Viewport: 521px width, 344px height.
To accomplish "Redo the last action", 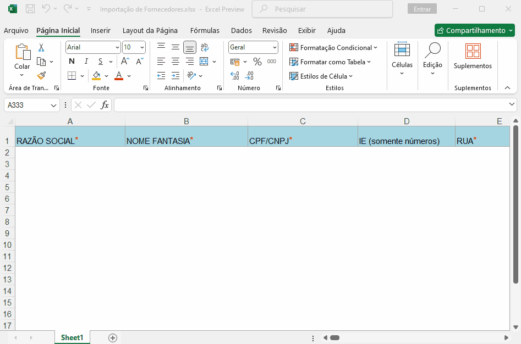I will 68,9.
